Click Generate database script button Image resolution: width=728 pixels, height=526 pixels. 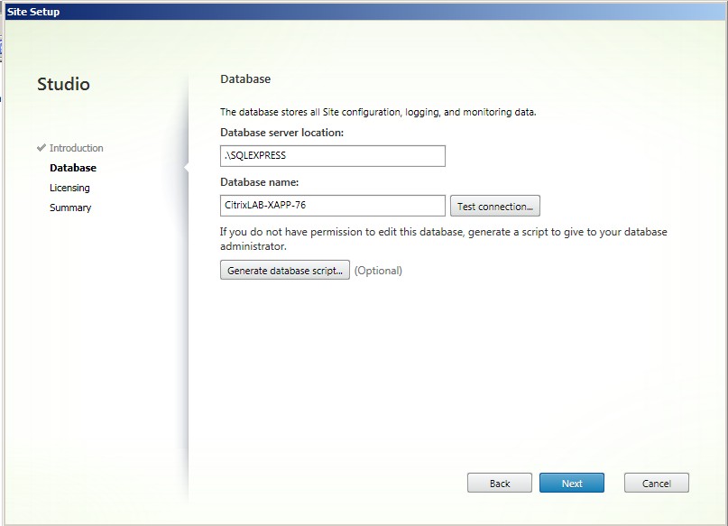pos(284,270)
